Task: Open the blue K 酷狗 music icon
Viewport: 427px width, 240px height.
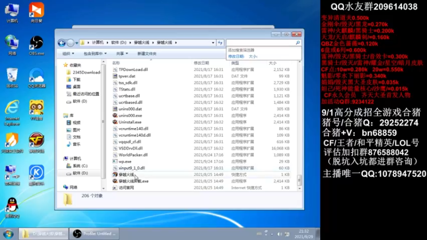Action: point(36,175)
